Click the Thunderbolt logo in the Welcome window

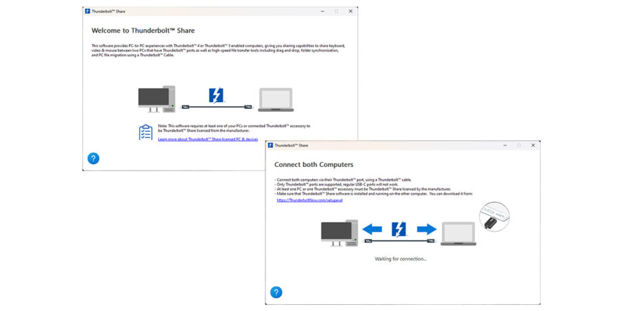pyautogui.click(x=216, y=95)
